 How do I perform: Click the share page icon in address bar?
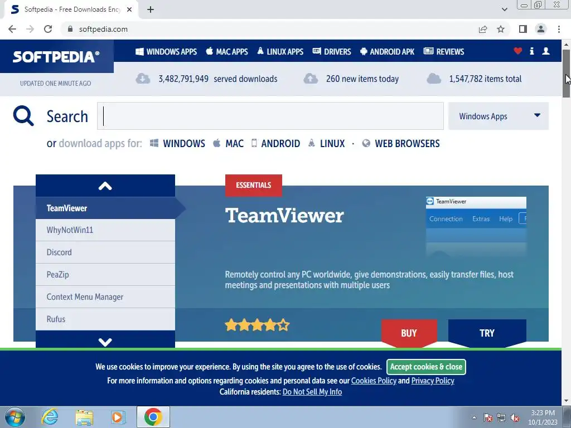(x=483, y=29)
